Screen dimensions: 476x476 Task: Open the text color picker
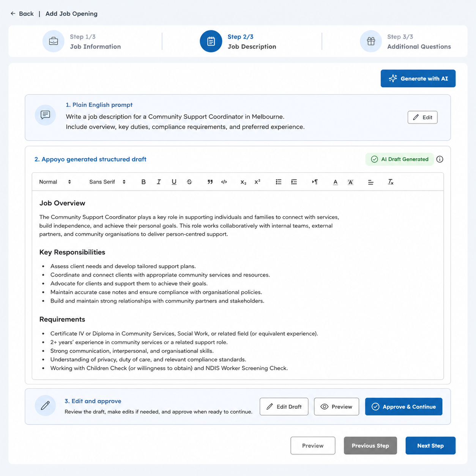coord(335,182)
